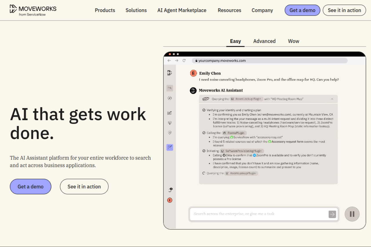Click the list-with-star icon in the sidebar
This screenshot has width=371, height=247.
170,113
